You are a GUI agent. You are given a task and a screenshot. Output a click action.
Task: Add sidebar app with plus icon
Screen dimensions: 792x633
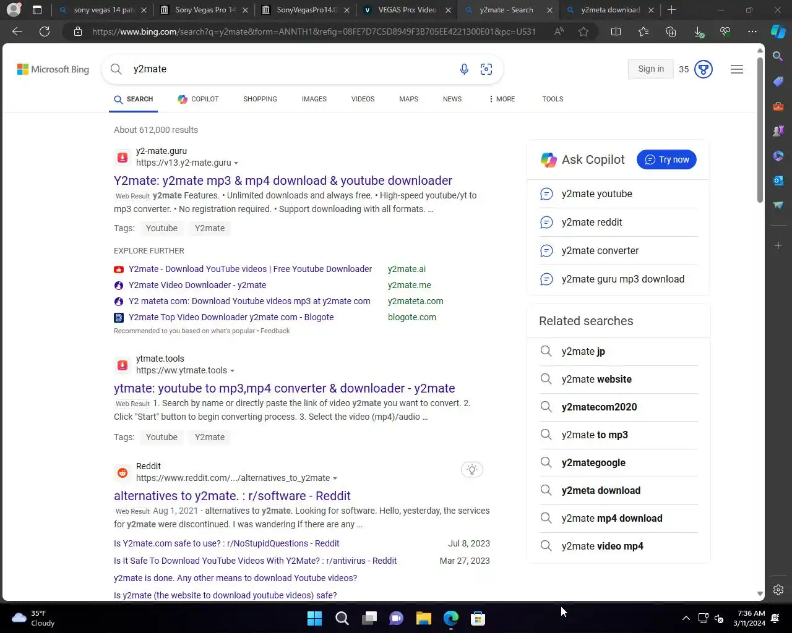click(778, 245)
